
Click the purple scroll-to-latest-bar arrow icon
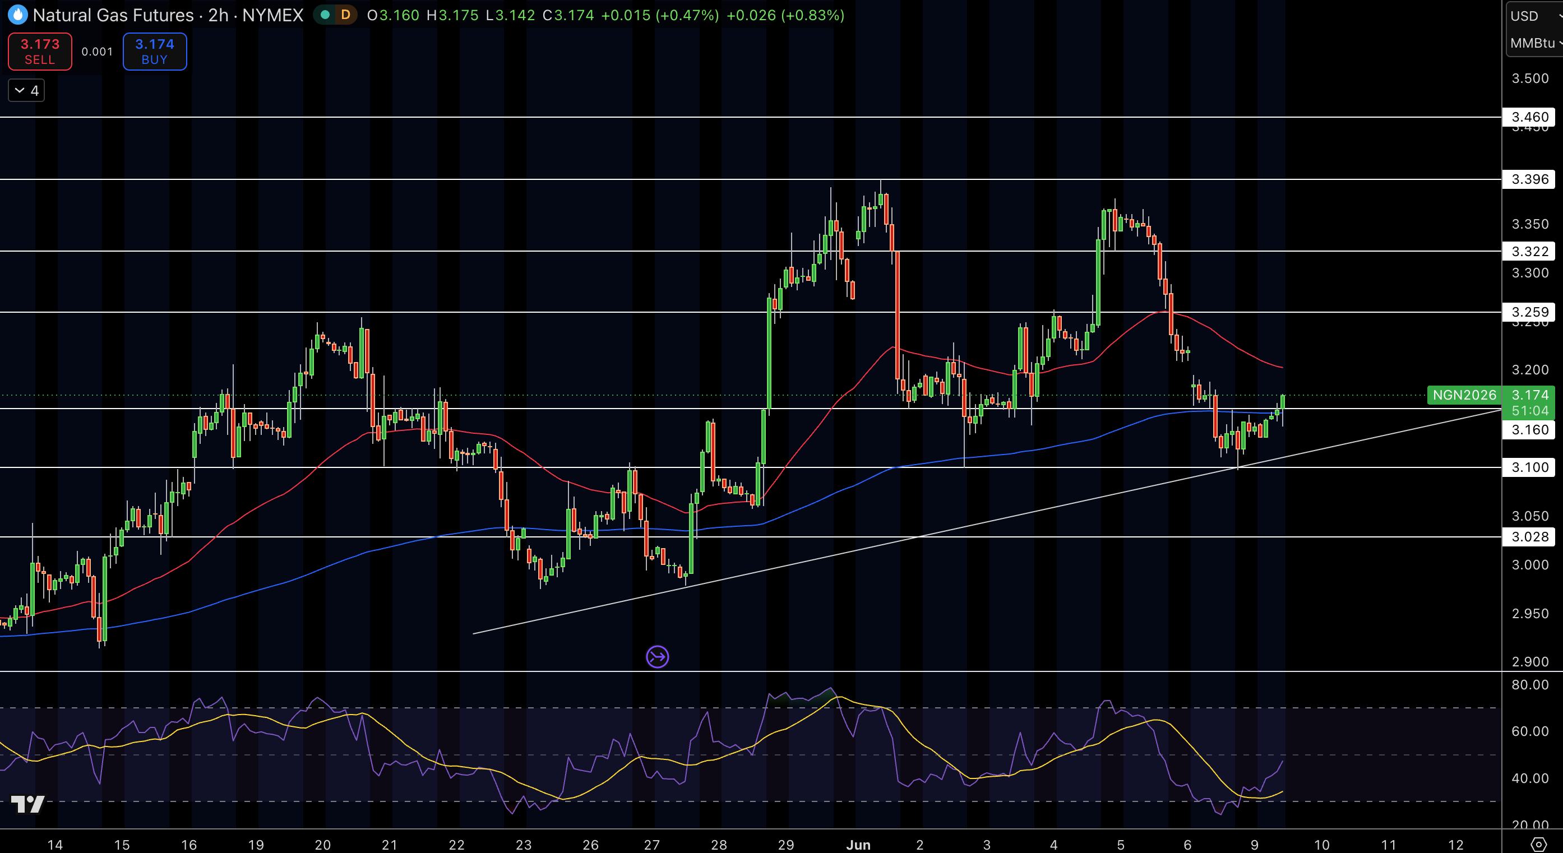pos(657,656)
